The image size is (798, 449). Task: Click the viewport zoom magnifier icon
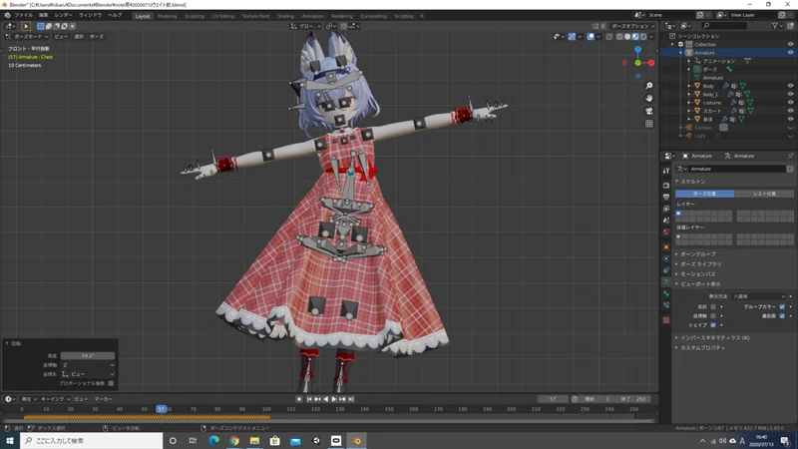click(649, 86)
